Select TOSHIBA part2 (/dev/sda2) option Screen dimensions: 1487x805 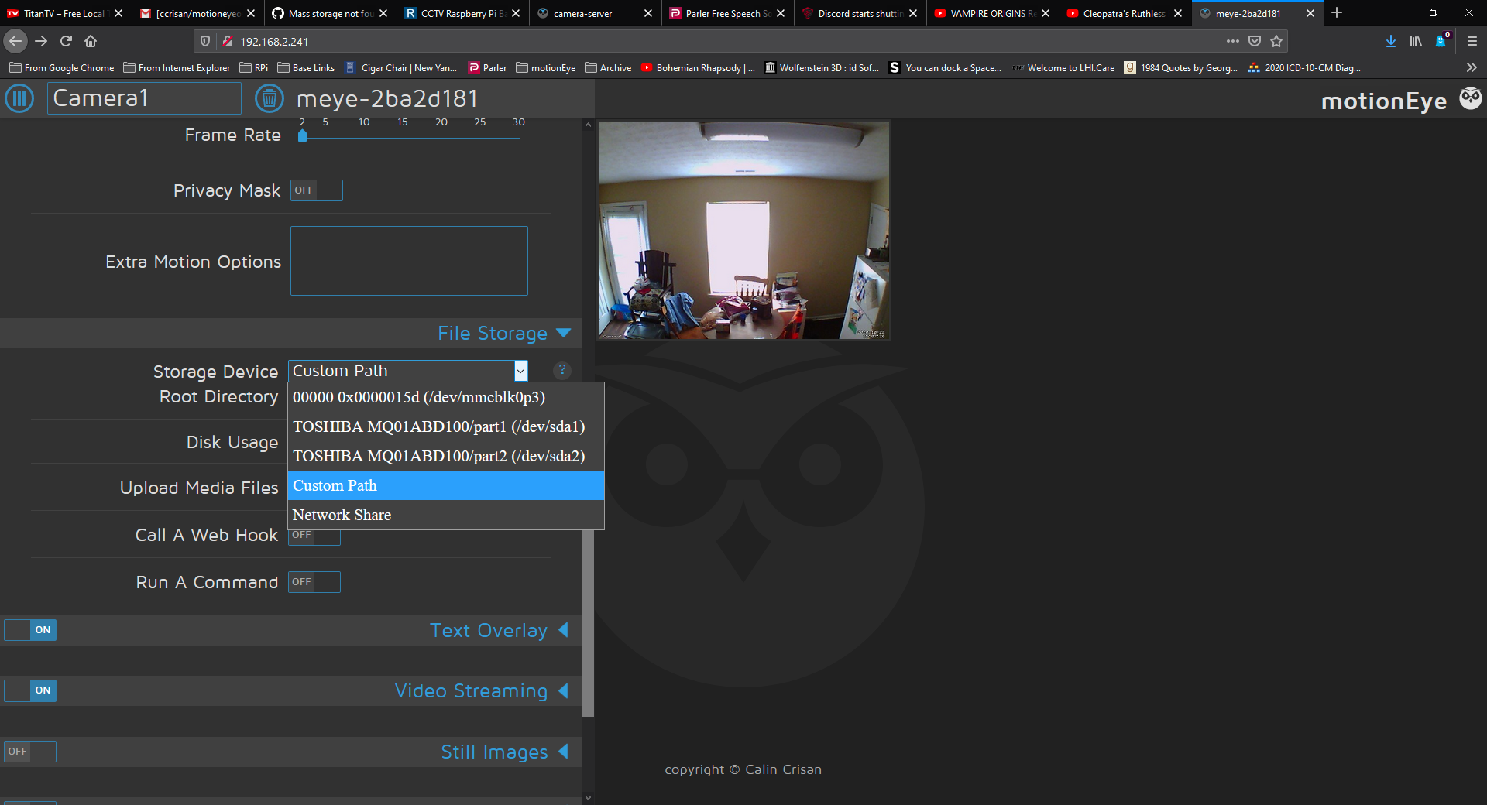click(446, 456)
